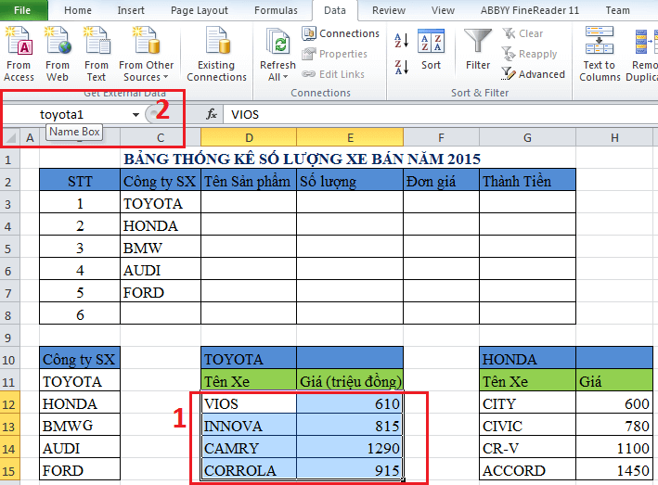Screen dimensions: 658x485
Task: Select the CORROLA cell
Action: click(x=249, y=470)
